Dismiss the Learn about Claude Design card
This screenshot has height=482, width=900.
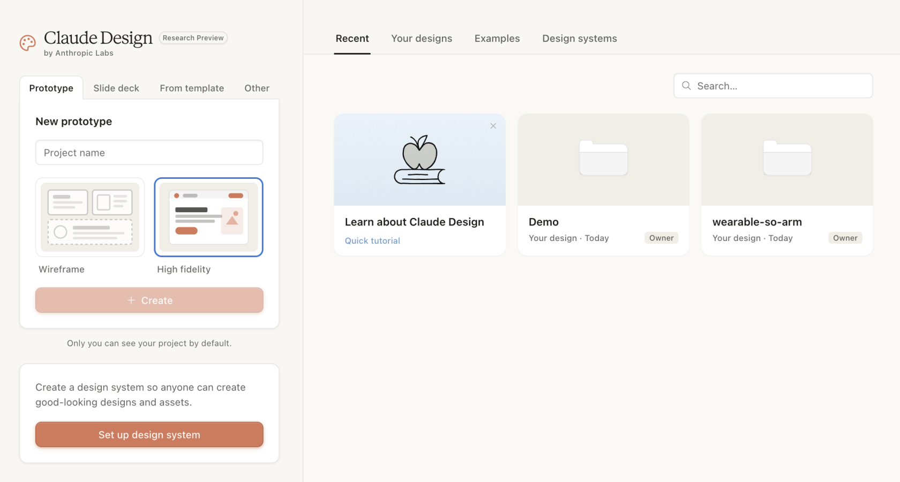(x=493, y=126)
